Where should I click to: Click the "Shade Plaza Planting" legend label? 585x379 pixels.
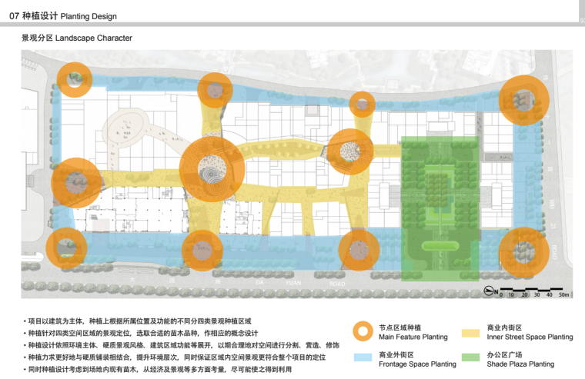click(x=520, y=364)
